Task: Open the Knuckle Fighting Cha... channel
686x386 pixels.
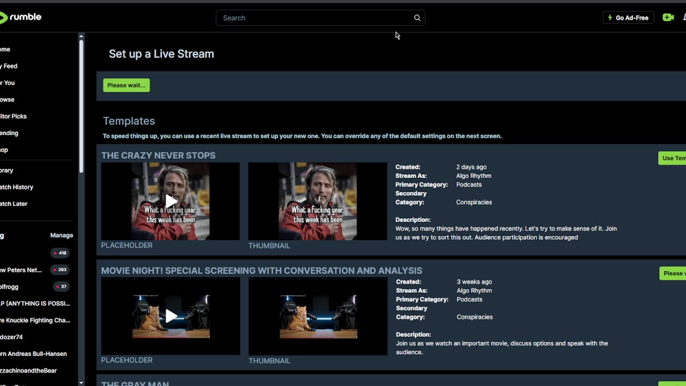Action: point(35,320)
